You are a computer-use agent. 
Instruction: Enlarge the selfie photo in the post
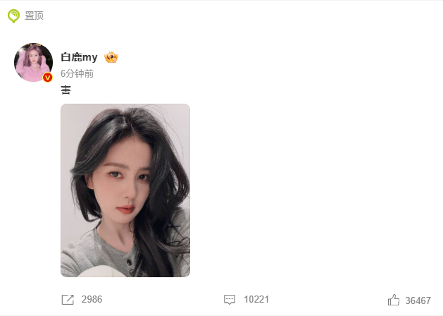125,190
